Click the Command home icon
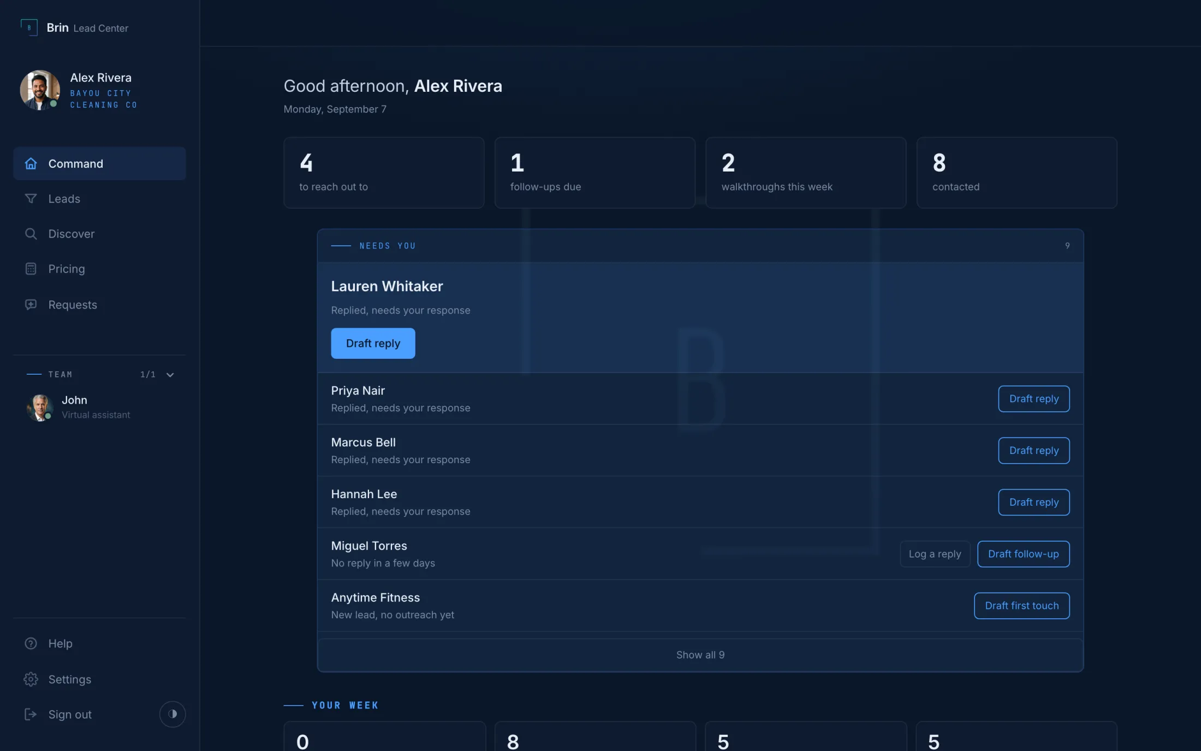This screenshot has height=751, width=1201. [31, 163]
